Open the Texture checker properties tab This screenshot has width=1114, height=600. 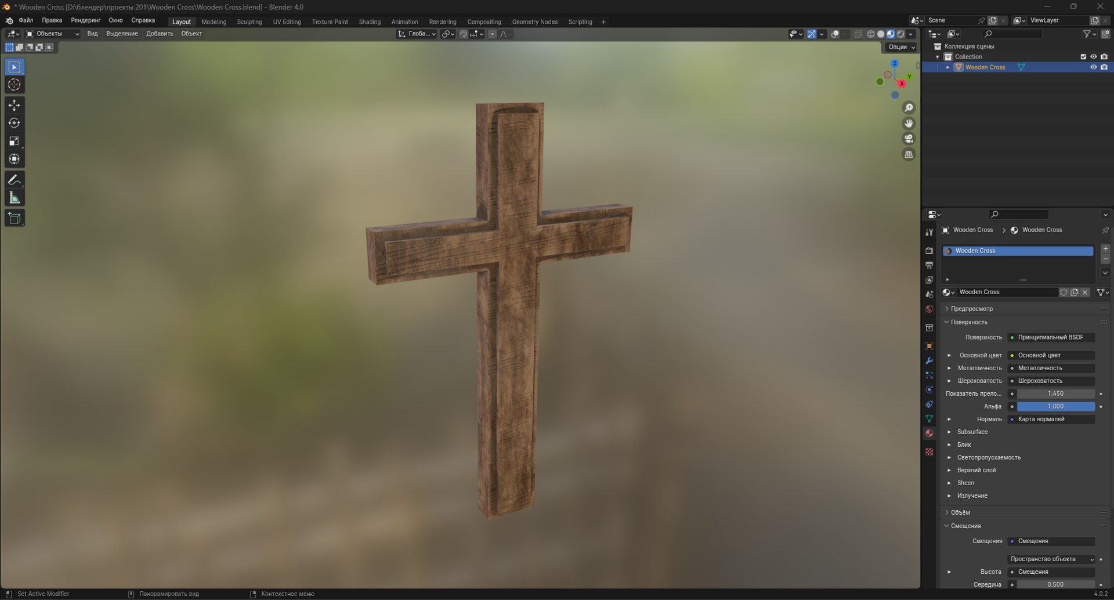[x=929, y=451]
